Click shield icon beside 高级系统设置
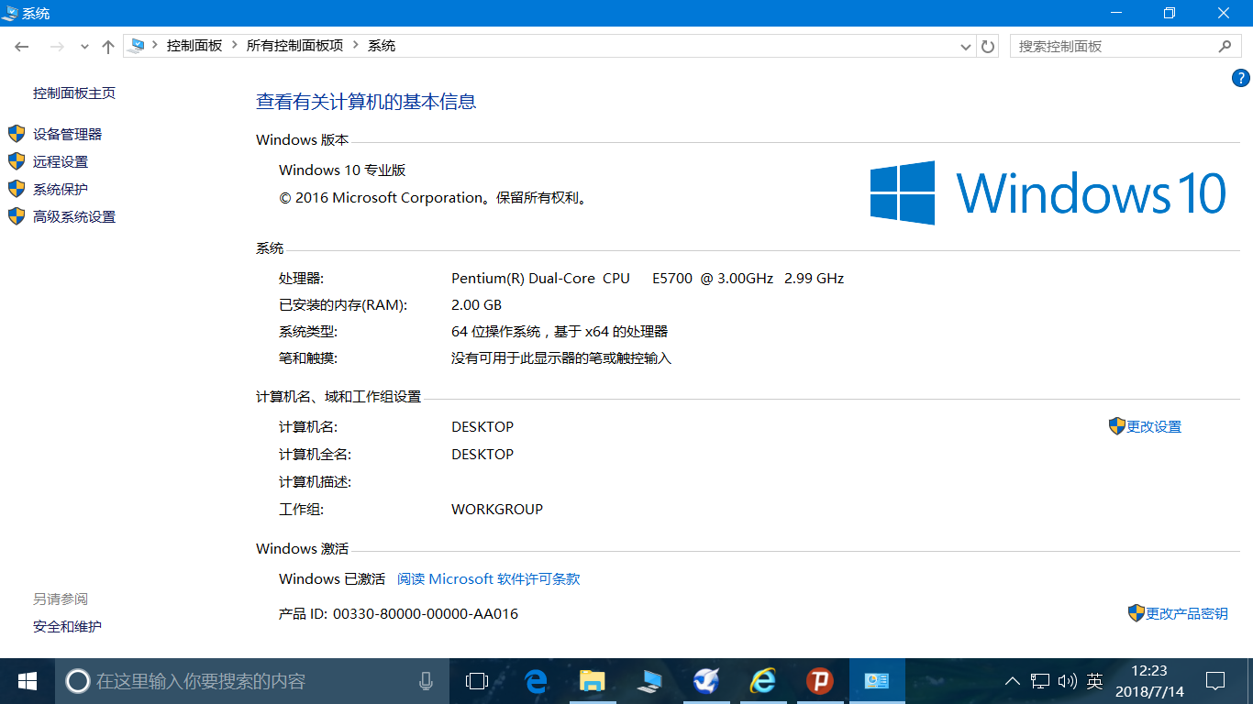The image size is (1253, 704). [x=17, y=216]
